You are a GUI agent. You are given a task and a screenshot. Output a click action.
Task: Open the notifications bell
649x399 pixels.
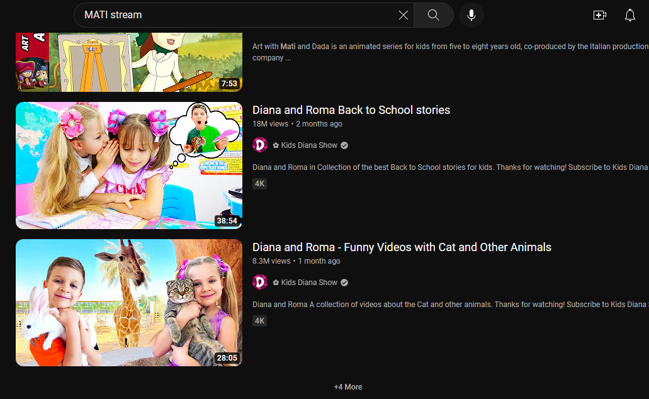(x=630, y=15)
